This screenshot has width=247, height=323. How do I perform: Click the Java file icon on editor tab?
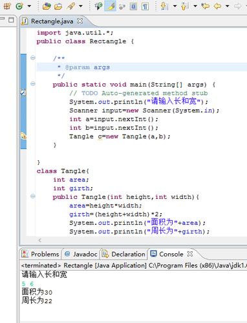(25, 21)
